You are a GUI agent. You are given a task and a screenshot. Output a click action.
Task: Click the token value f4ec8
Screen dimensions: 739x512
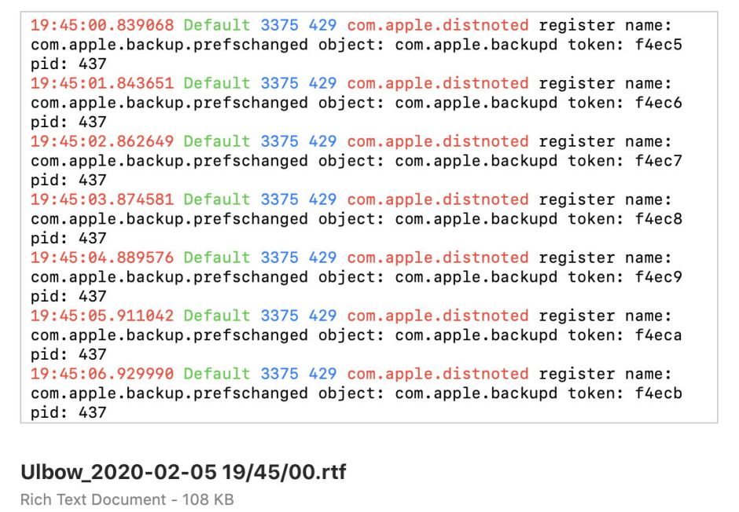coord(659,219)
